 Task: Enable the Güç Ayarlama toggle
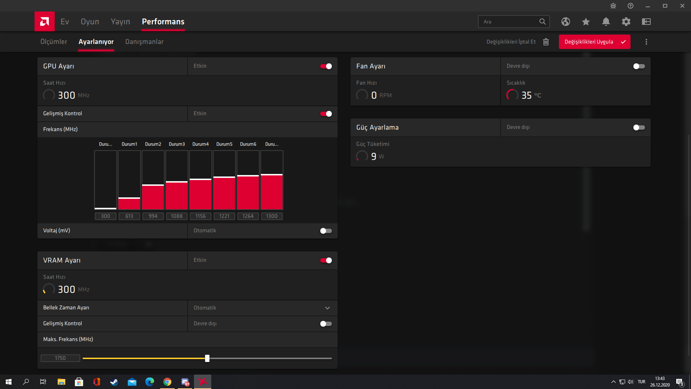click(639, 128)
